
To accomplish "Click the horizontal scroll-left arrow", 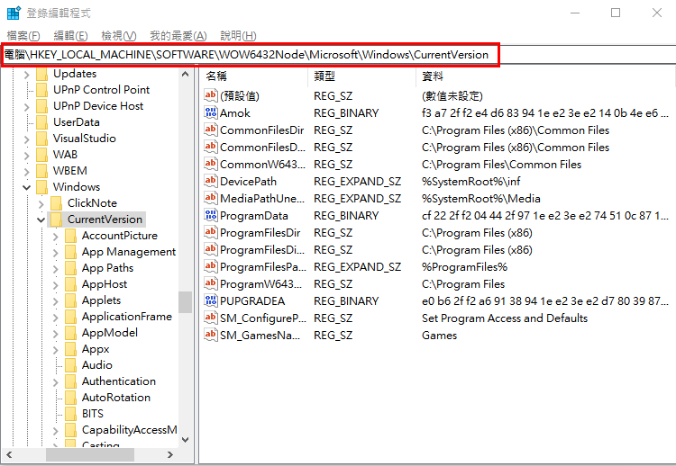I will click(9, 454).
